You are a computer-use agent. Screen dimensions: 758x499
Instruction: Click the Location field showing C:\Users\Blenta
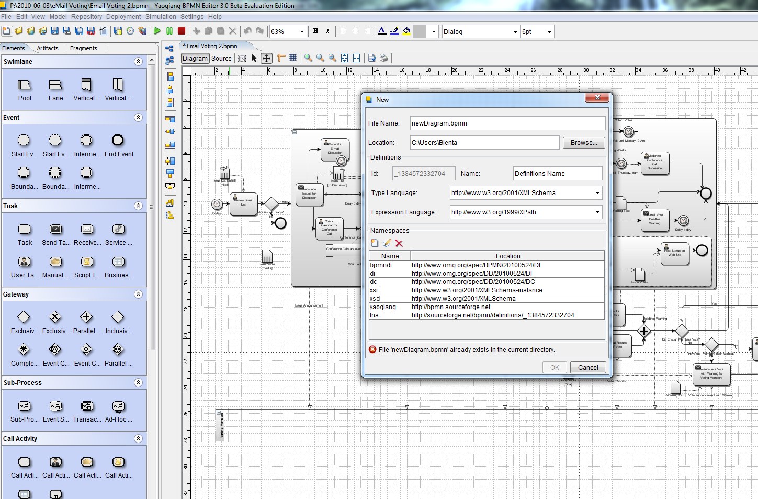point(484,143)
